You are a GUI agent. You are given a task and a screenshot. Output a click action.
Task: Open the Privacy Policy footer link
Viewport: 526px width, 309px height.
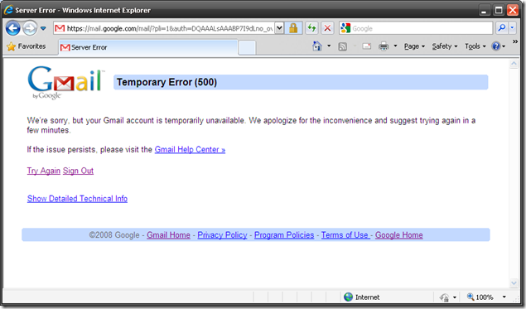tap(222, 234)
